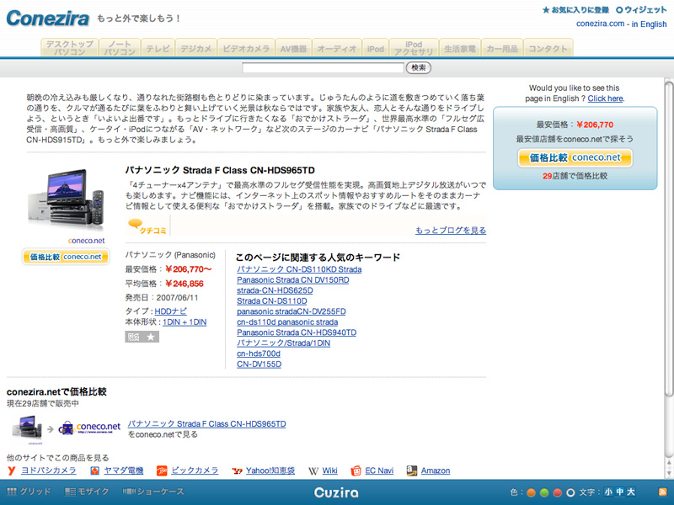Open the Yahoo! Chiebukuro icon
Image resolution: width=674 pixels, height=505 pixels.
tap(237, 471)
